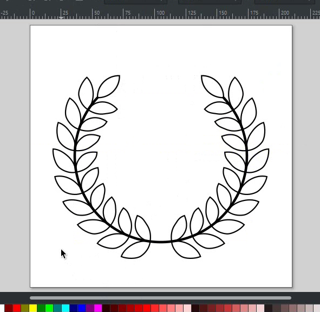Click the "100" mark on the ruler
This screenshot has width=320, height=312.
(160, 13)
